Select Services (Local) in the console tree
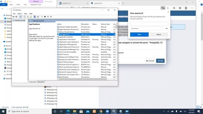 point(20,21)
